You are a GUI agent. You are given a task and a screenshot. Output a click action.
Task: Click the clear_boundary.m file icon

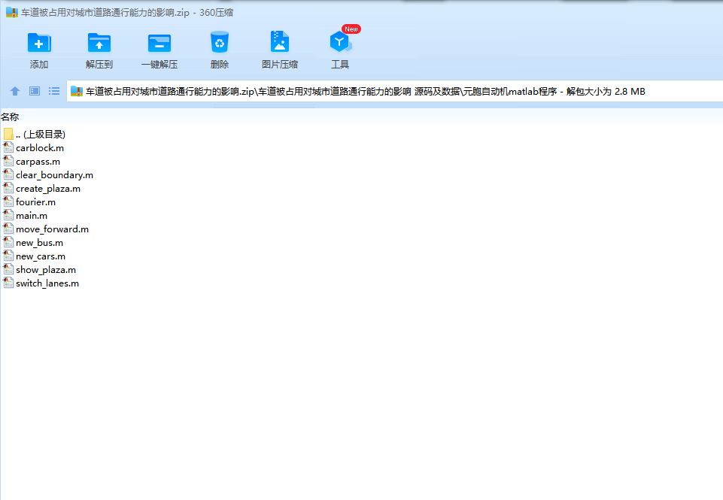pyautogui.click(x=8, y=174)
